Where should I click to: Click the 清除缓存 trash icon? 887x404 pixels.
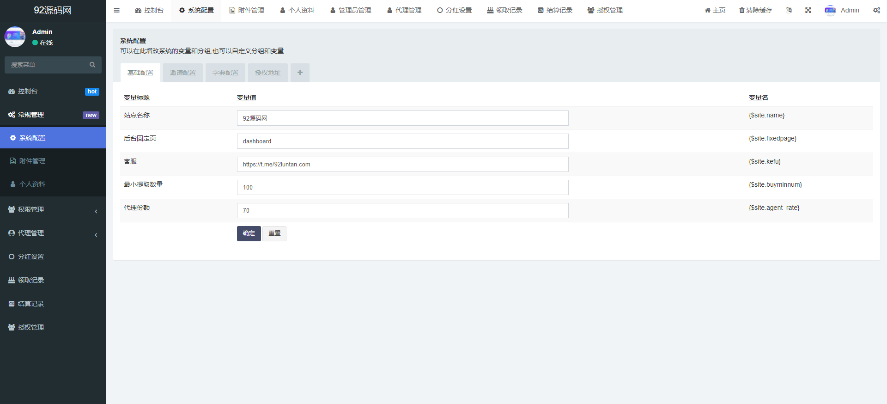coord(742,10)
